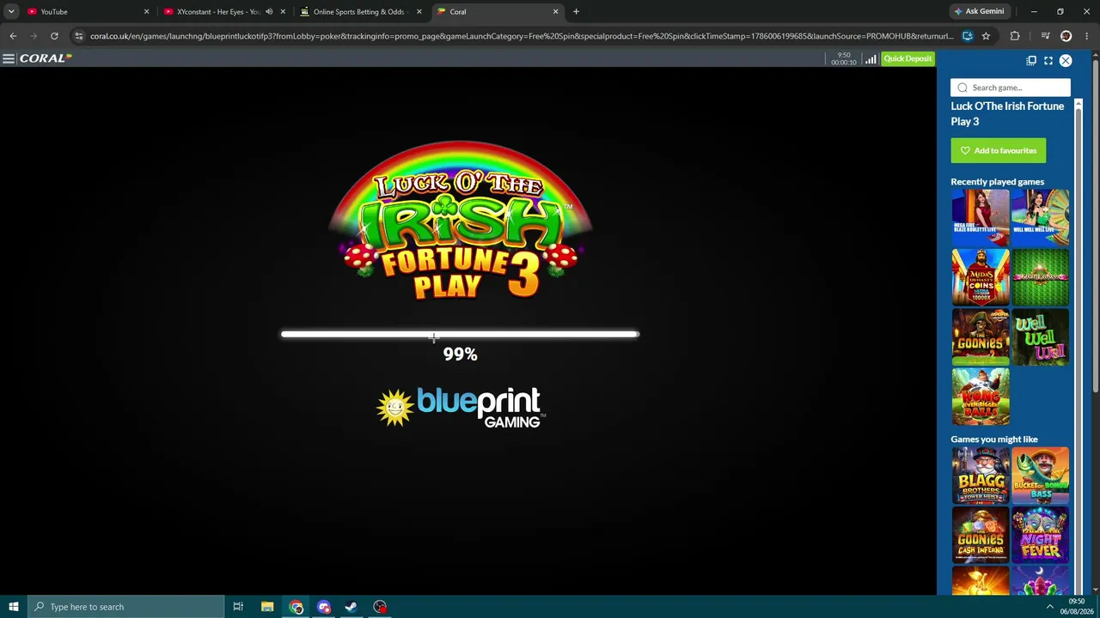Open a new browser tab

pyautogui.click(x=576, y=12)
